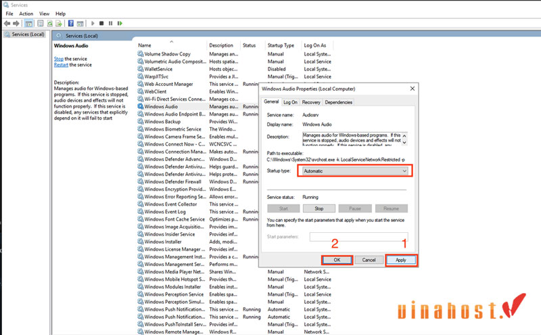Viewport: 541px width, 335px height.
Task: Open the Action menu
Action: coord(26,14)
